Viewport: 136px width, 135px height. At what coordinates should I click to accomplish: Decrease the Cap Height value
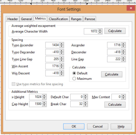(44, 105)
